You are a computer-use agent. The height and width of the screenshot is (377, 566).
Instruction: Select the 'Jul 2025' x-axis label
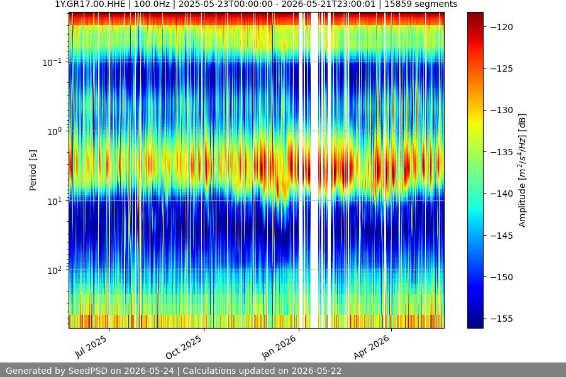click(x=91, y=347)
